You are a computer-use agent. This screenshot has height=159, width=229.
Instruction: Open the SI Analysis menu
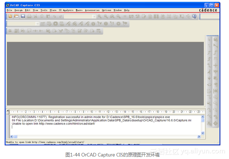[x=66, y=10]
